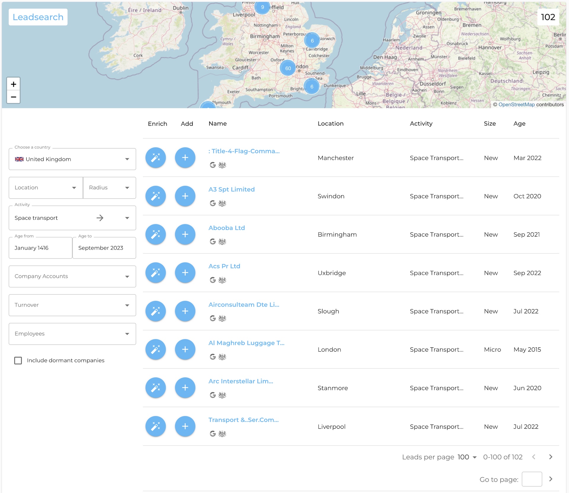Open the Turnover dropdown
The image size is (569, 493).
[x=72, y=305]
